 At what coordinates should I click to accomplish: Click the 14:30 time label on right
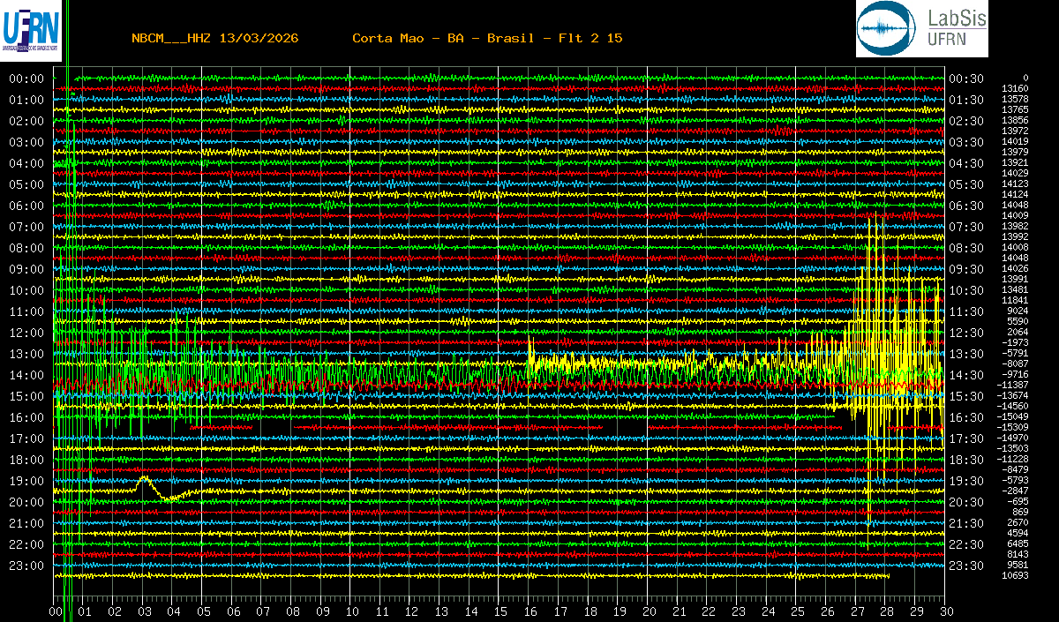pyautogui.click(x=966, y=375)
